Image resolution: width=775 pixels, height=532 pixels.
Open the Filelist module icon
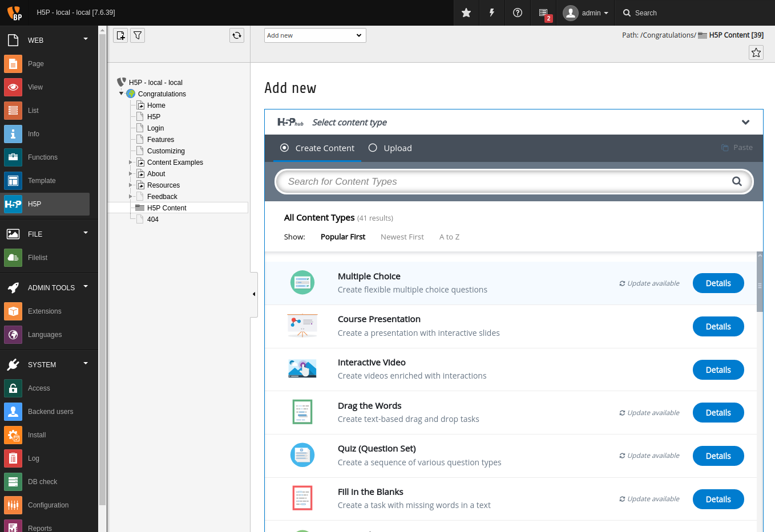13,258
